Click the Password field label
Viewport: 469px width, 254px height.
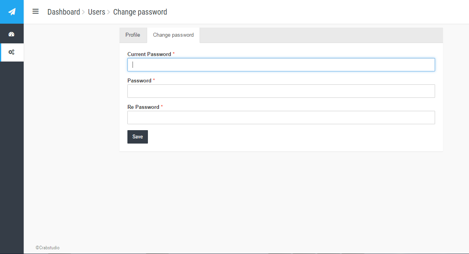pyautogui.click(x=139, y=80)
